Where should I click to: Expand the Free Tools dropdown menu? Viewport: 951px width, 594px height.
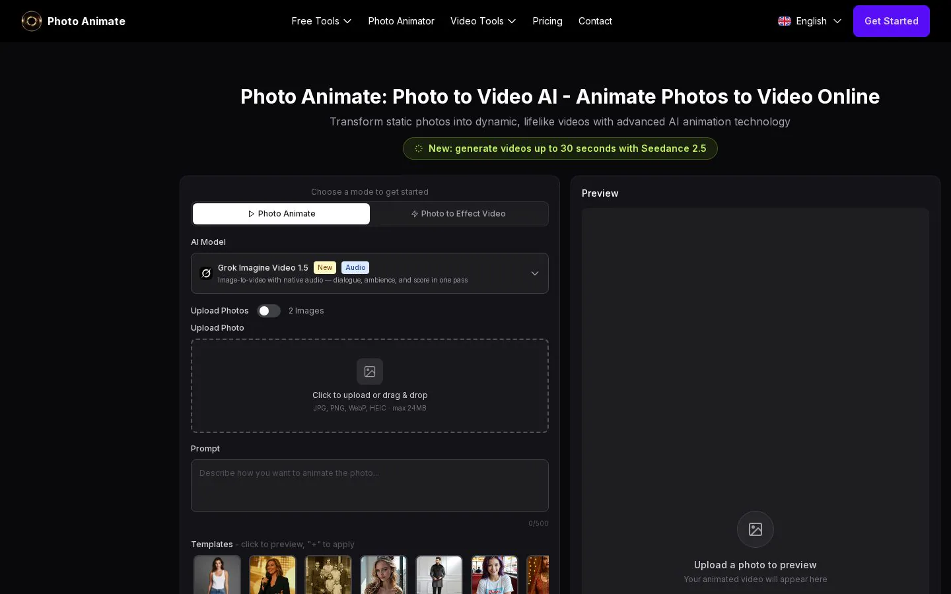pyautogui.click(x=322, y=21)
